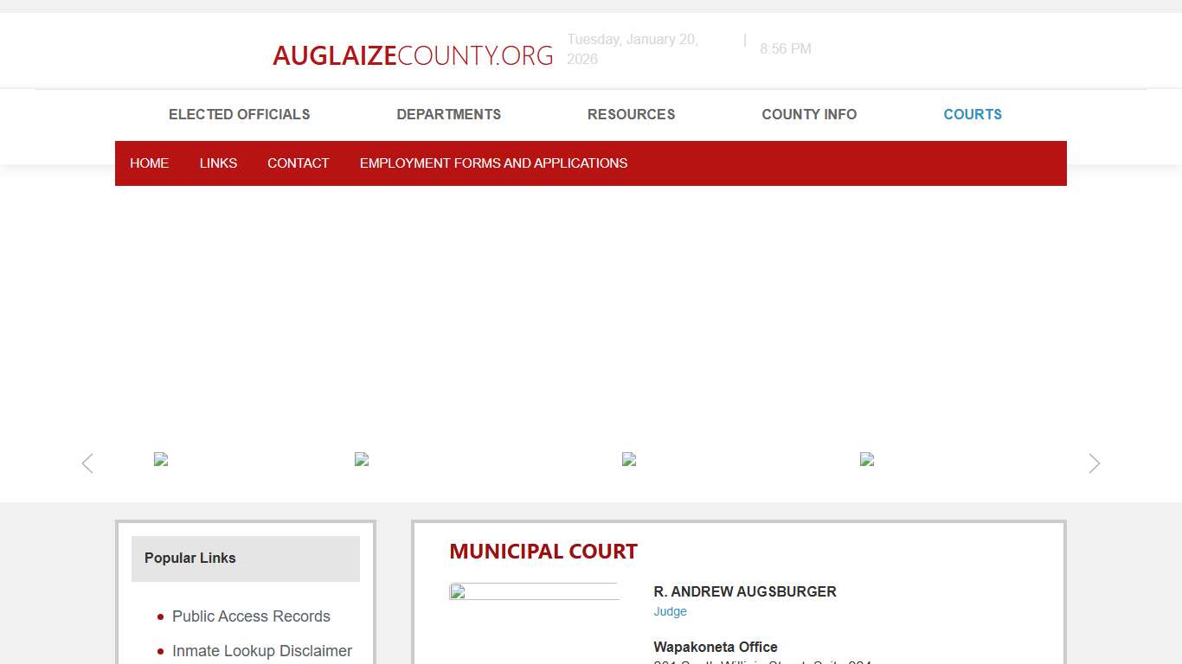The width and height of the screenshot is (1182, 664).
Task: Click the Public Access Records link
Action: click(251, 616)
